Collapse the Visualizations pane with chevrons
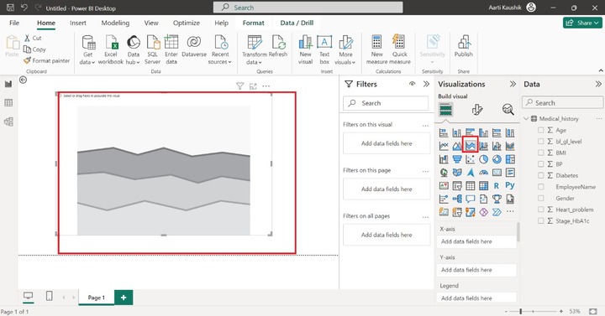The height and width of the screenshot is (316, 605). coord(513,84)
